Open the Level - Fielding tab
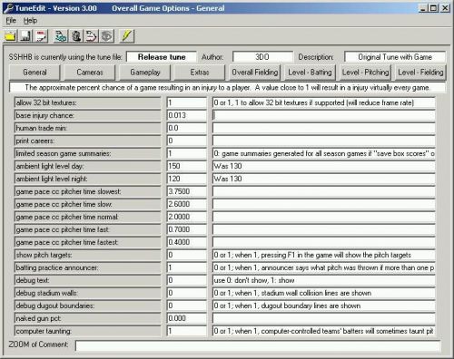Image resolution: width=454 pixels, height=359 pixels. [420, 73]
